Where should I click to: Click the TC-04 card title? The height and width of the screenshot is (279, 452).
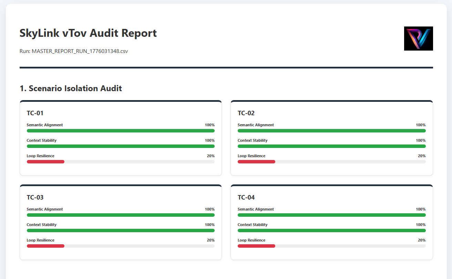click(246, 197)
